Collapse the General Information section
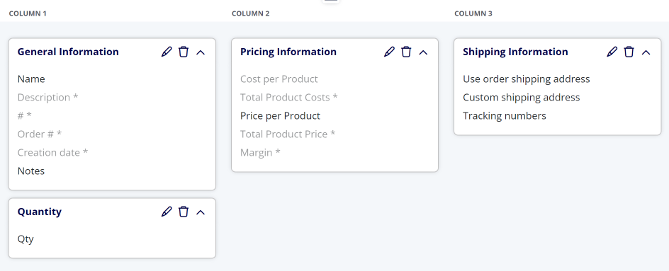Viewport: 669px width, 271px height. [201, 52]
